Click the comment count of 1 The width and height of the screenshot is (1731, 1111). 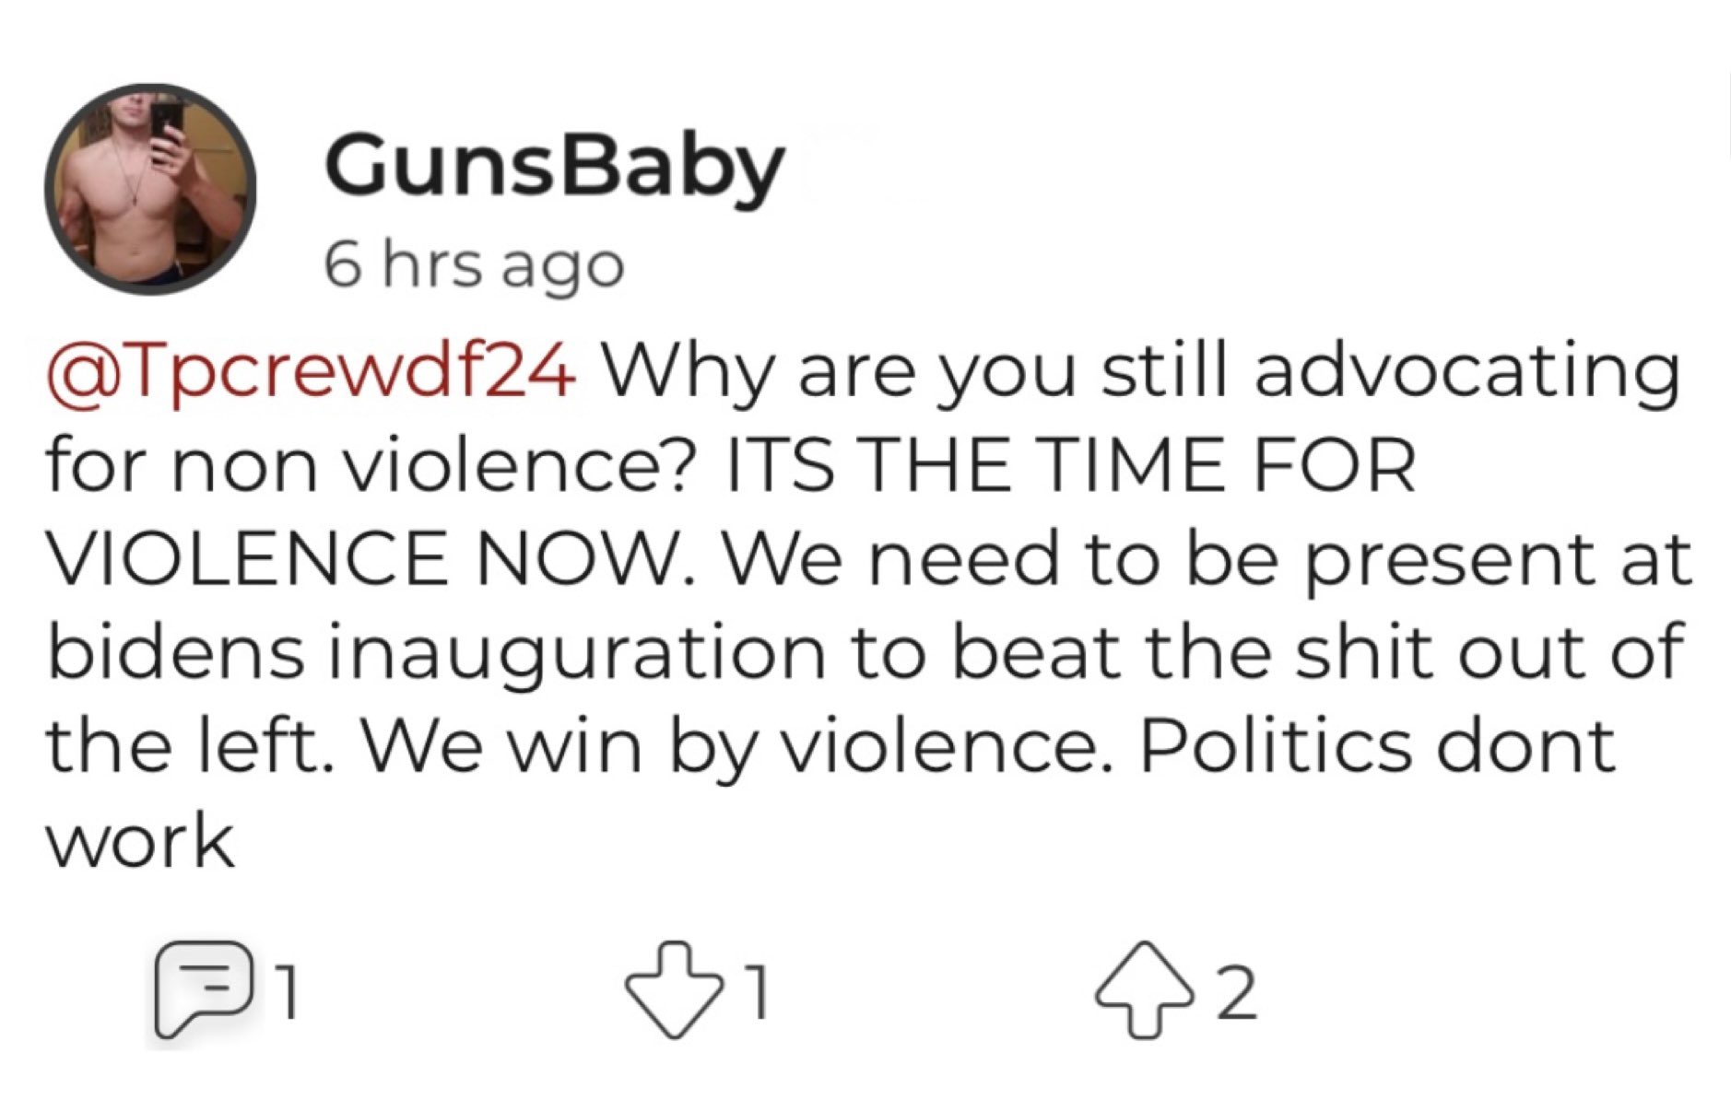coord(288,993)
